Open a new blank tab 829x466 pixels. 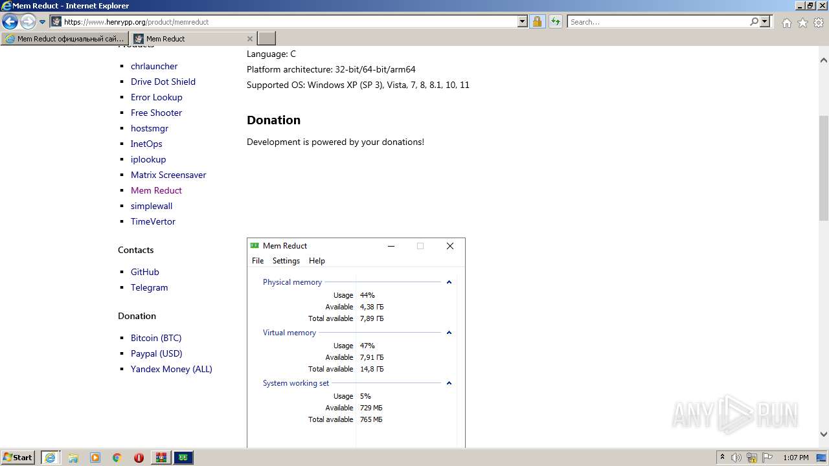(267, 39)
